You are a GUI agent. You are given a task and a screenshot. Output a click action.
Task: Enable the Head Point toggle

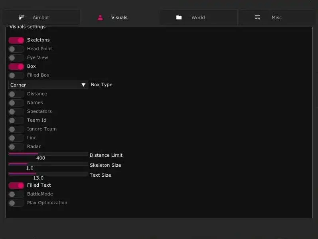16,49
